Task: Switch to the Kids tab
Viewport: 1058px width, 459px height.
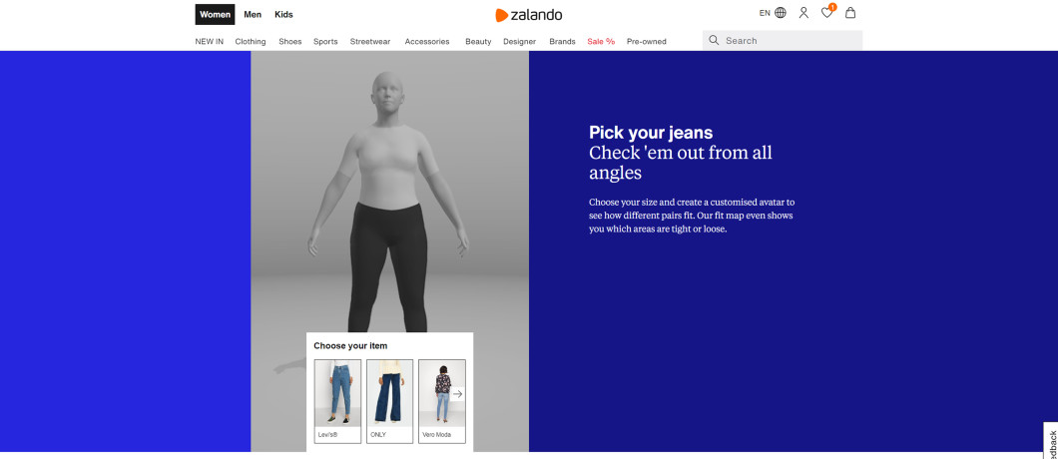Action: [x=284, y=14]
